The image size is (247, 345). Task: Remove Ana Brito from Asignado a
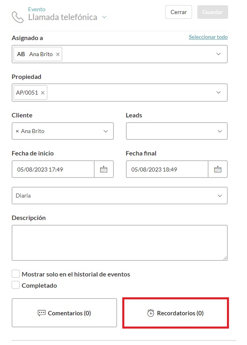tap(58, 54)
